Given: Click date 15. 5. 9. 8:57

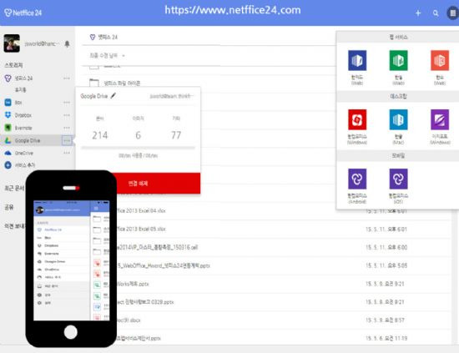Looking at the screenshot, I should tap(386, 320).
